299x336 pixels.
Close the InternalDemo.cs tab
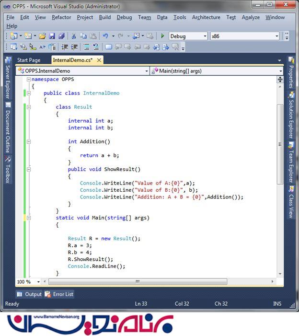click(98, 60)
